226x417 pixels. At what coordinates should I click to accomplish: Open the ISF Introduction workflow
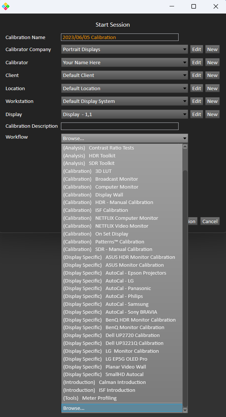122,390
